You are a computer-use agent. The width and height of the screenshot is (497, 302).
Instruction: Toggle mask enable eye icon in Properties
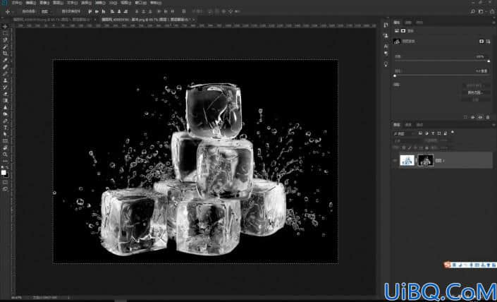coord(480,117)
